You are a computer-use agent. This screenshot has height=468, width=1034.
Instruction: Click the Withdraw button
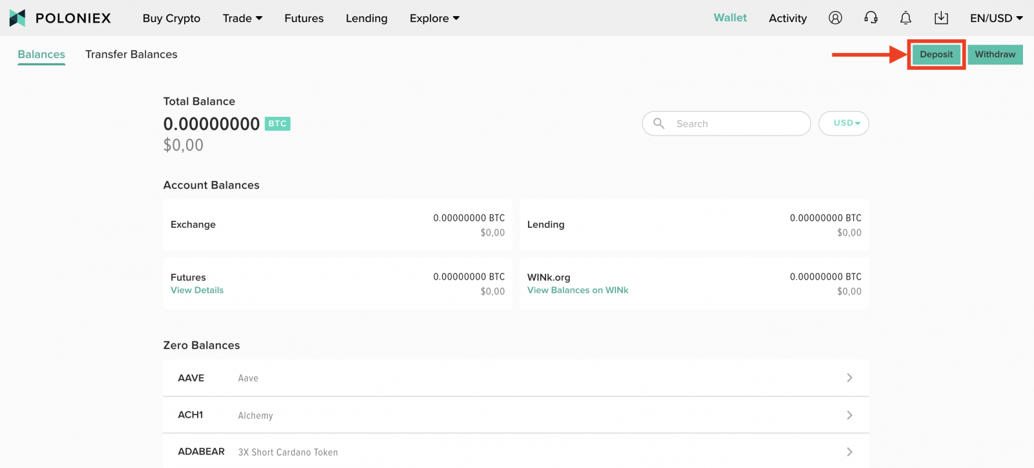[x=995, y=54]
